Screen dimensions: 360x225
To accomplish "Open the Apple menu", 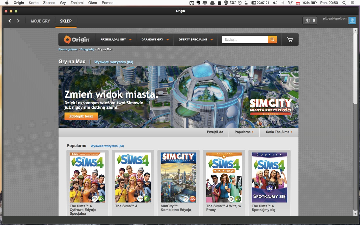I will coord(7,3).
